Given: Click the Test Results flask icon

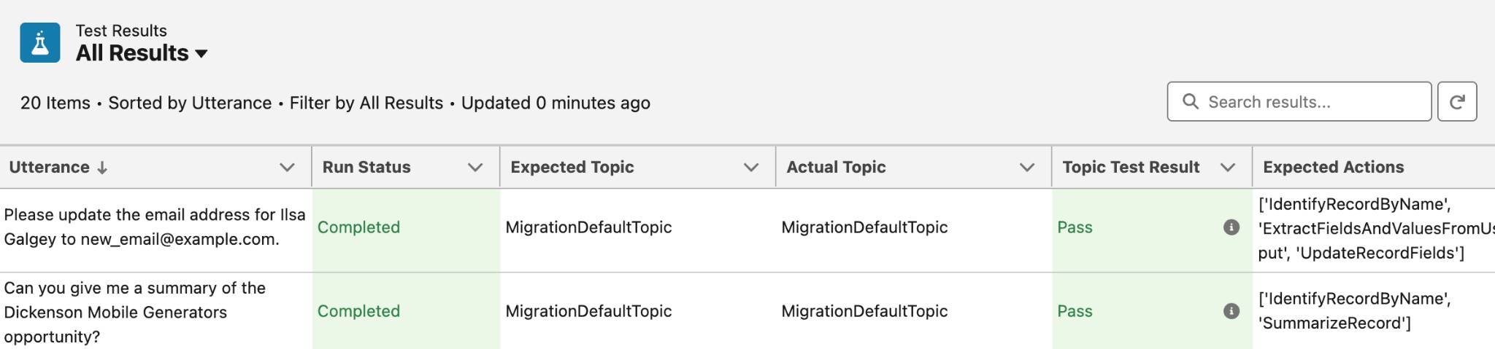Looking at the screenshot, I should pyautogui.click(x=40, y=42).
